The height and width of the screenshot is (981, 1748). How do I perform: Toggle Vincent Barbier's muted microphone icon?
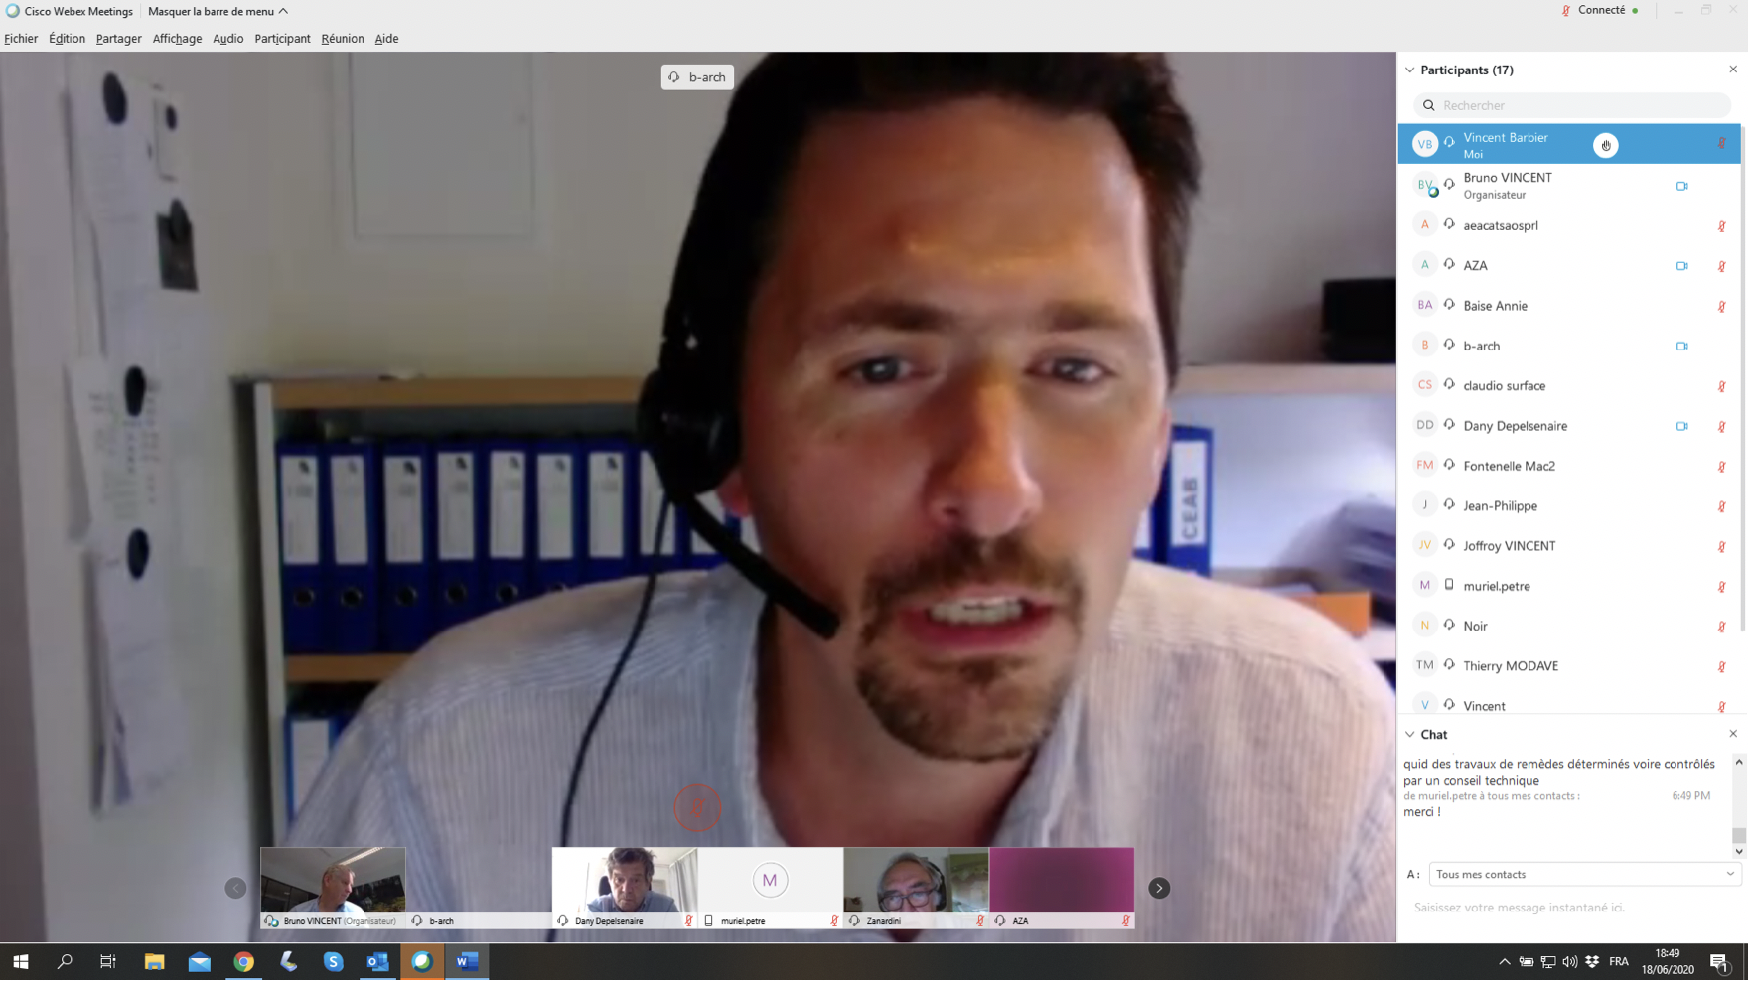tap(1721, 144)
